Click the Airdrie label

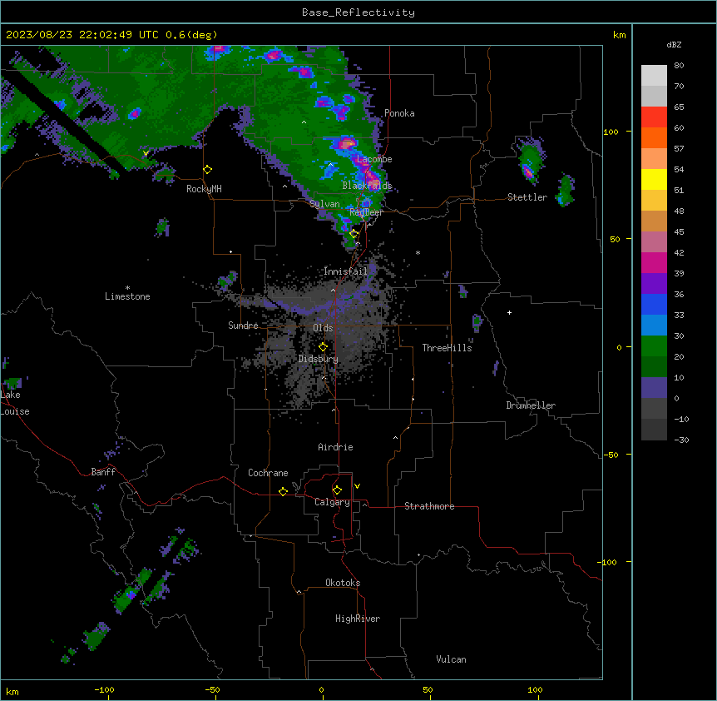coord(335,447)
